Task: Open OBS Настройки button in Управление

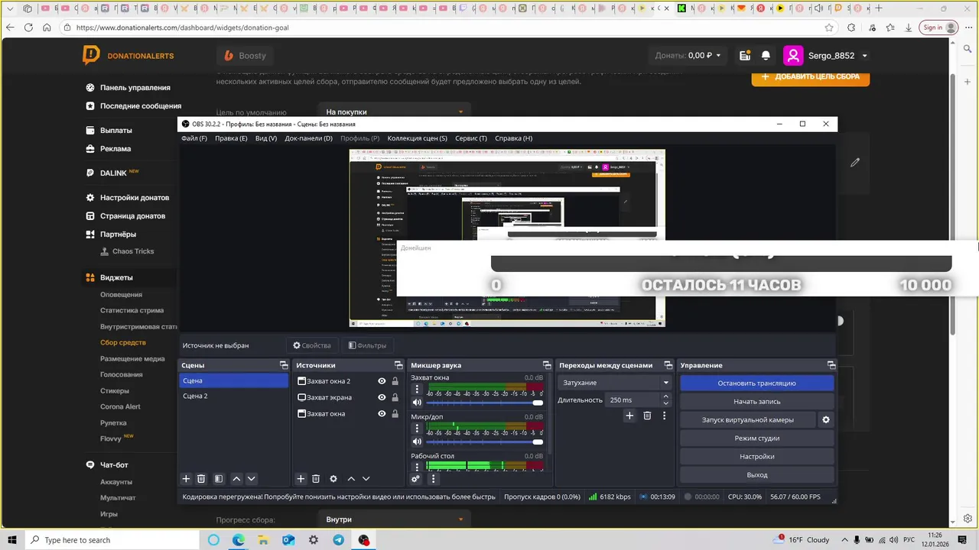Action: point(756,456)
